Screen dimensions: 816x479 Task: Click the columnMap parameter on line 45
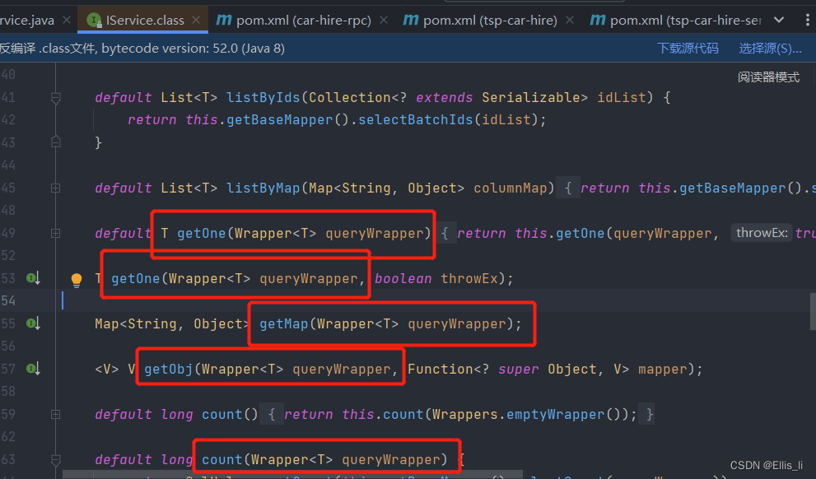point(510,188)
